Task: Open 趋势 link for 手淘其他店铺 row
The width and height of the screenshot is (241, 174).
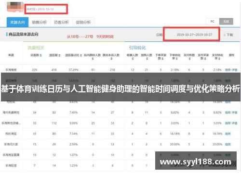Action: [228, 123]
